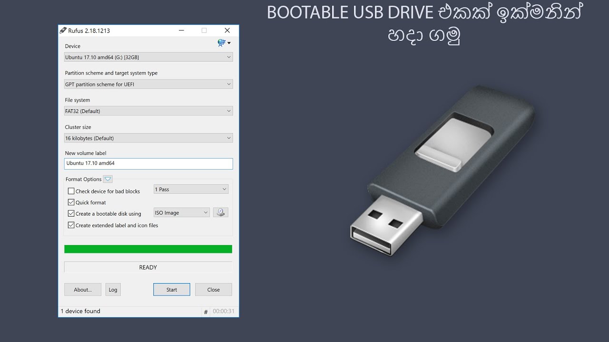Click the hash checksum # icon
Viewport: 609px width, 342px height.
tap(206, 312)
